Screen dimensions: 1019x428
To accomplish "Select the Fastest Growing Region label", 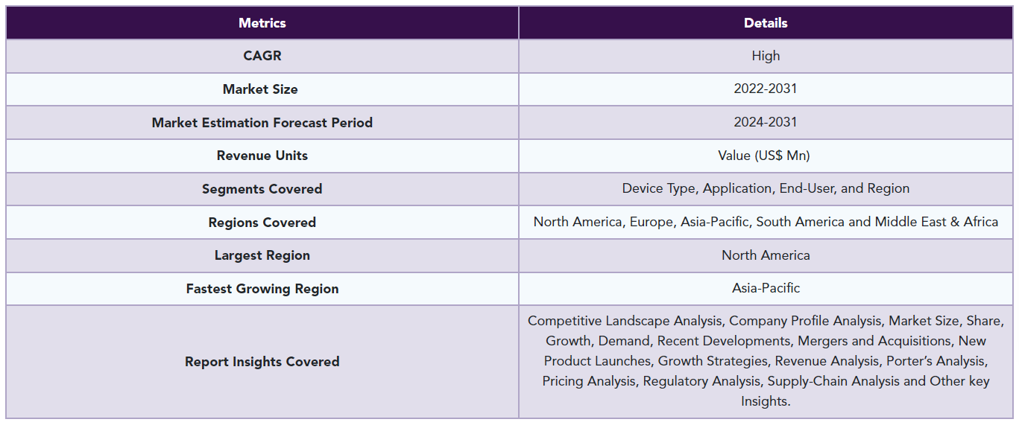I will click(262, 289).
